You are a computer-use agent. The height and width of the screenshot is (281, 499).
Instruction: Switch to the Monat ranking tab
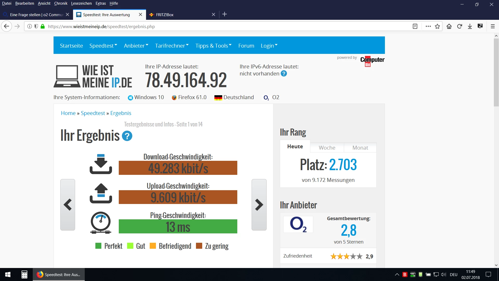coord(360,148)
